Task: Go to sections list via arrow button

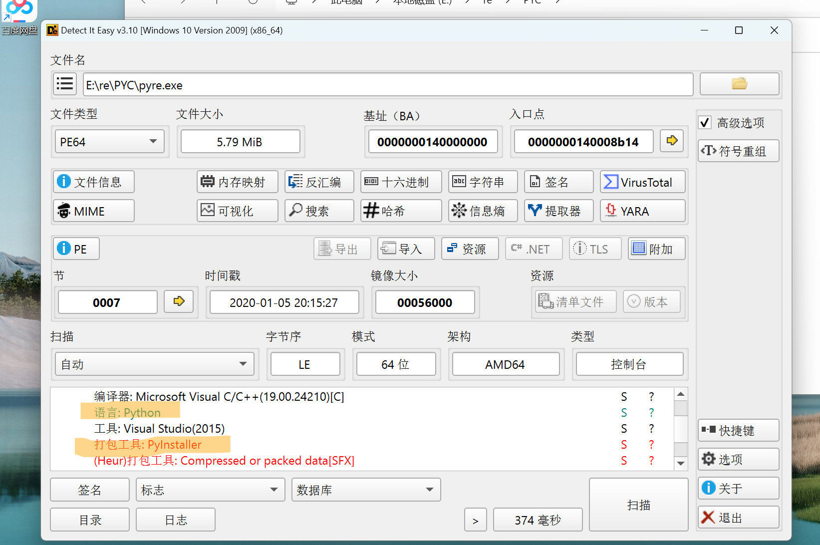Action: [179, 301]
